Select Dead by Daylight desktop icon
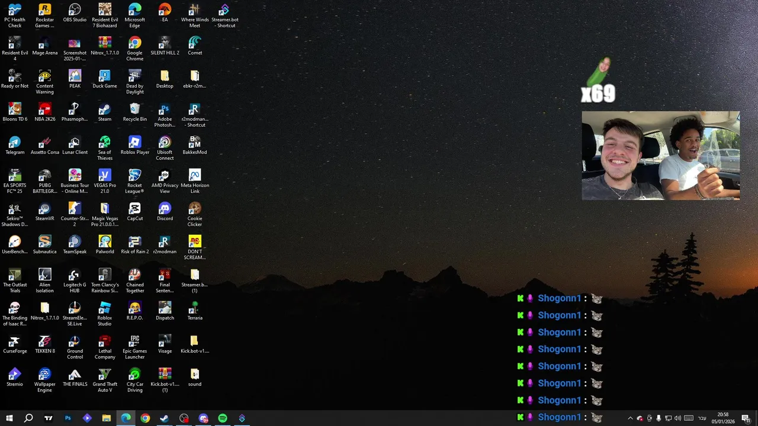 tap(134, 82)
